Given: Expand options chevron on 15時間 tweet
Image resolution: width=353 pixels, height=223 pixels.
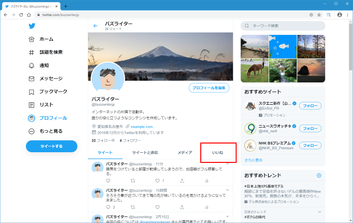Looking at the screenshot, I should pos(227,190).
